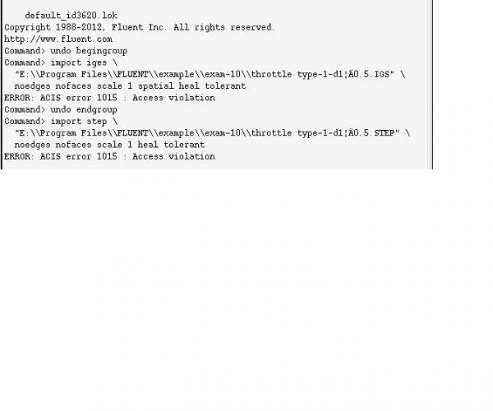
Task: Click the 'undo endgroup' command line
Action: (x=61, y=110)
